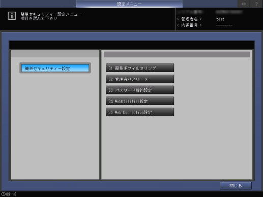
Task: Click the 内線番号 label
Action: (189, 25)
